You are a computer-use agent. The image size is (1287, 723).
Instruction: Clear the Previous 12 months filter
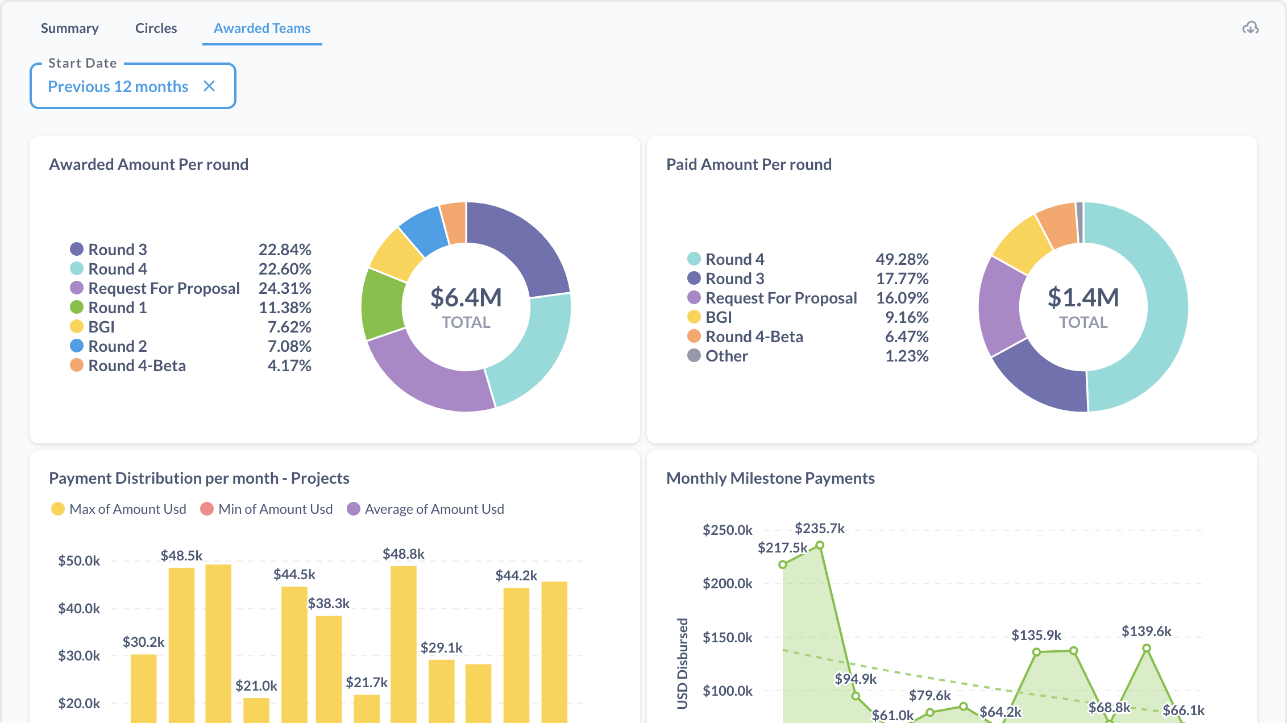coord(209,86)
